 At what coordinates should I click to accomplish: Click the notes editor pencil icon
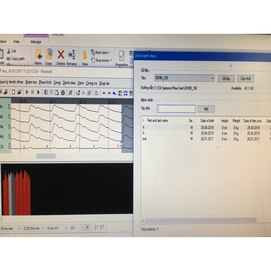point(70,93)
